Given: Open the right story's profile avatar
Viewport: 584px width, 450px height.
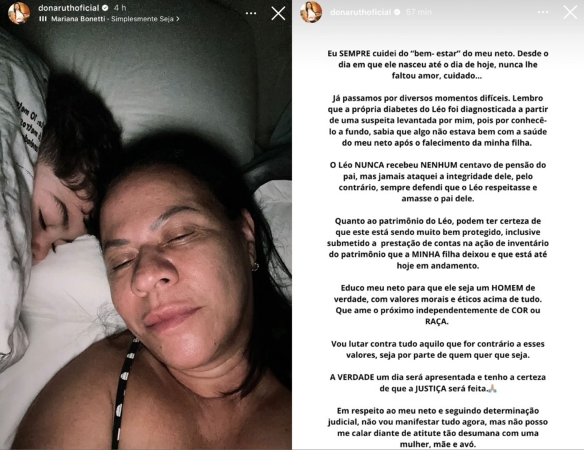Looking at the screenshot, I should tap(311, 12).
